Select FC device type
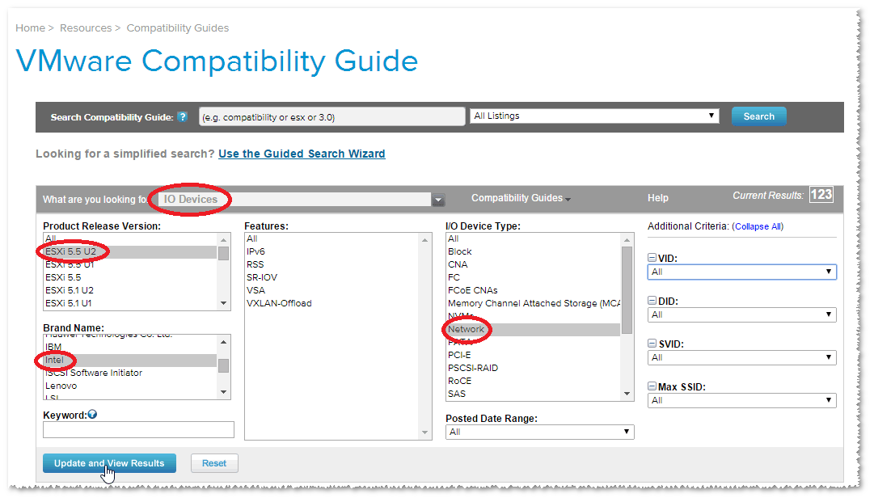The width and height of the screenshot is (874, 502). (x=534, y=277)
